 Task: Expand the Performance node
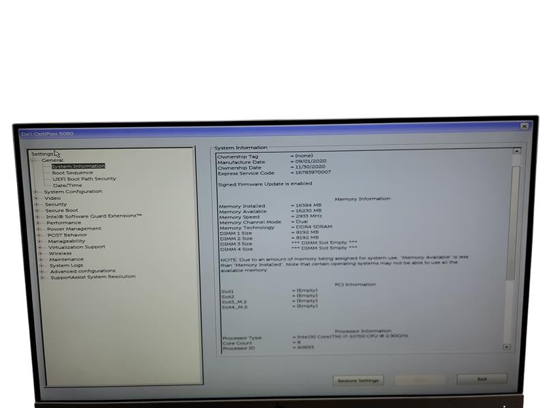coord(38,223)
